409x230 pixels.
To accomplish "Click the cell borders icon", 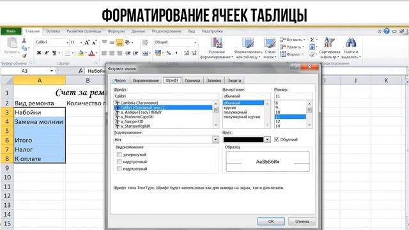I will tap(68, 53).
